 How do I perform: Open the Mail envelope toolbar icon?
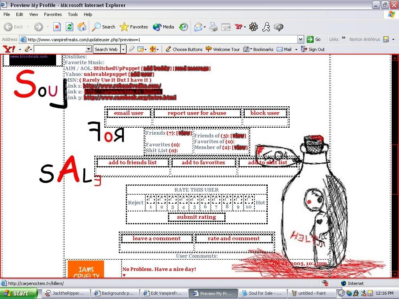click(x=198, y=27)
